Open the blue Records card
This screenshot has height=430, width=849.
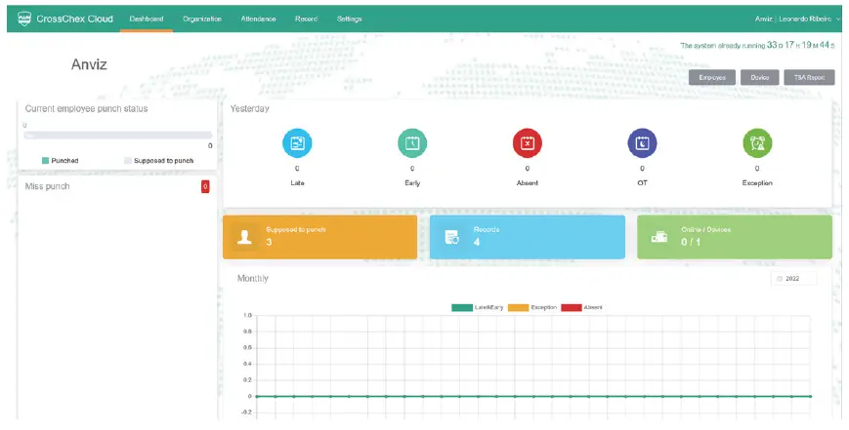tap(528, 237)
